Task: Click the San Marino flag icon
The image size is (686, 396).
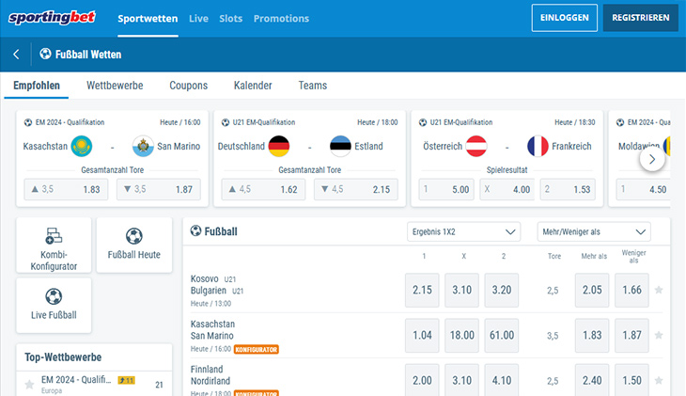Action: 143,146
